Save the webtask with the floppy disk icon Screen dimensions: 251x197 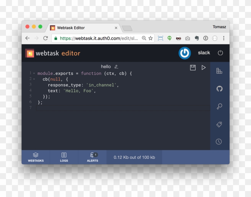coord(192,67)
